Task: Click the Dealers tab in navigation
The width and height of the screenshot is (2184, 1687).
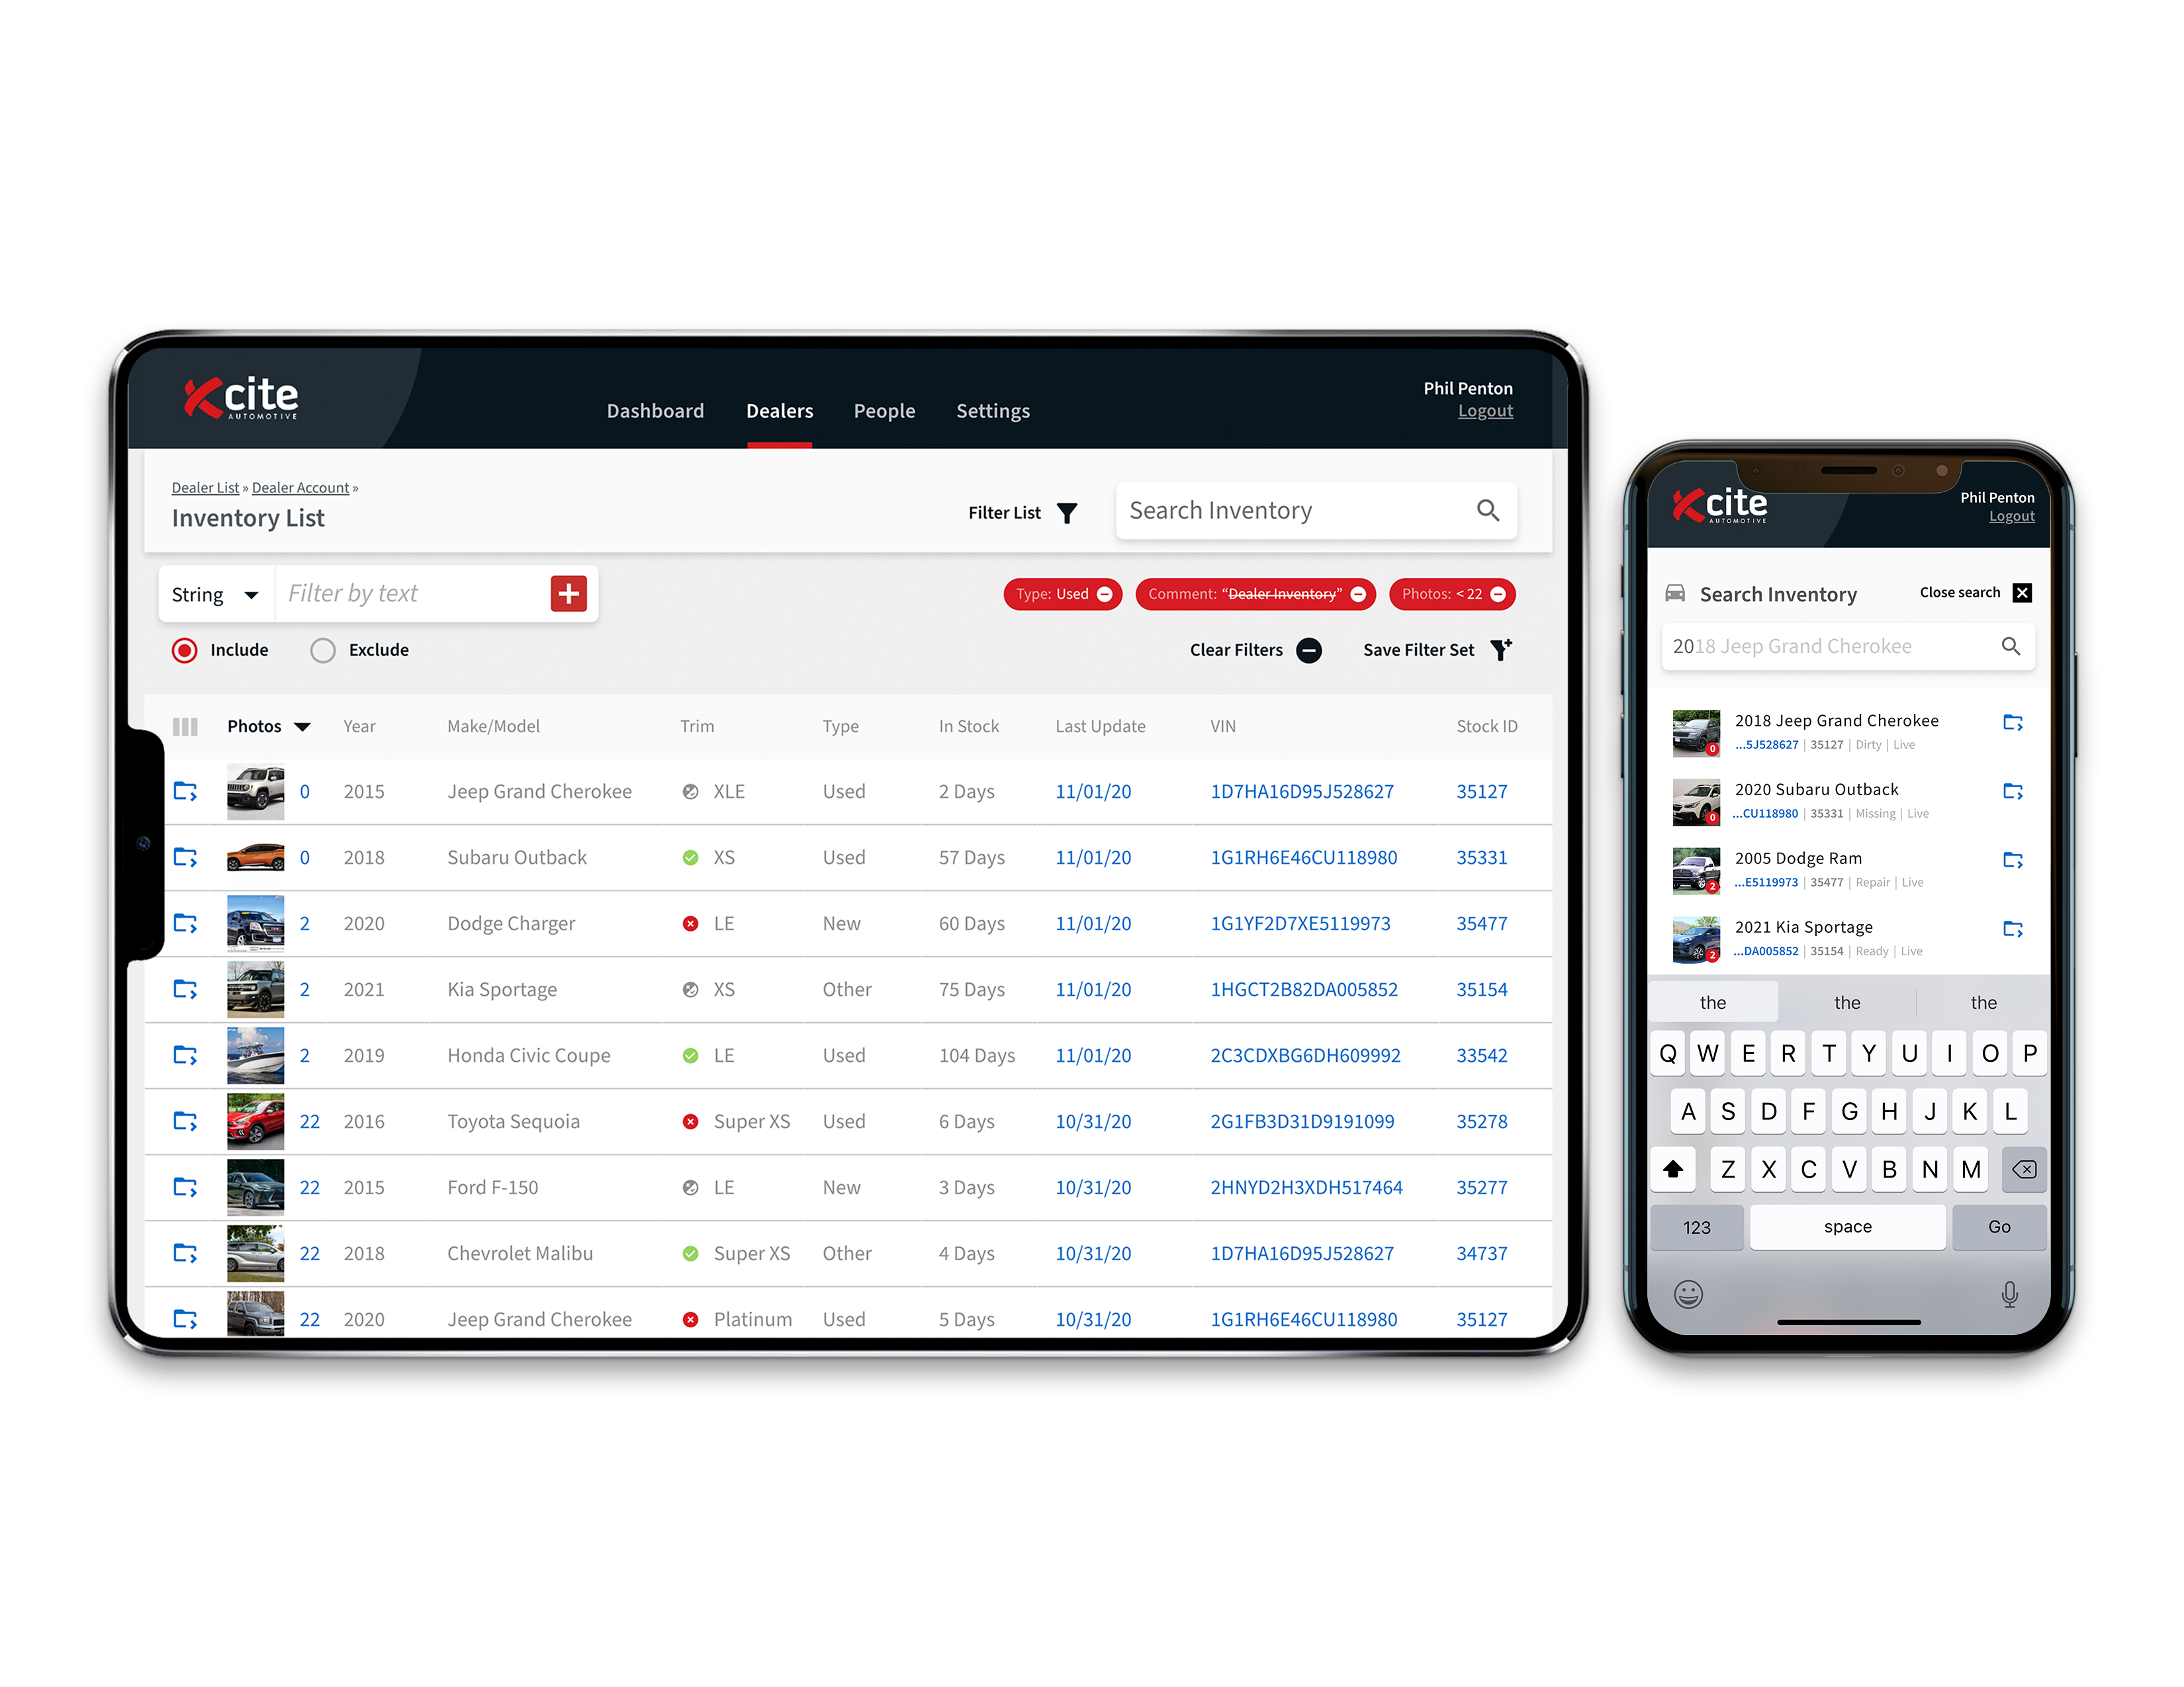Action: pyautogui.click(x=776, y=410)
